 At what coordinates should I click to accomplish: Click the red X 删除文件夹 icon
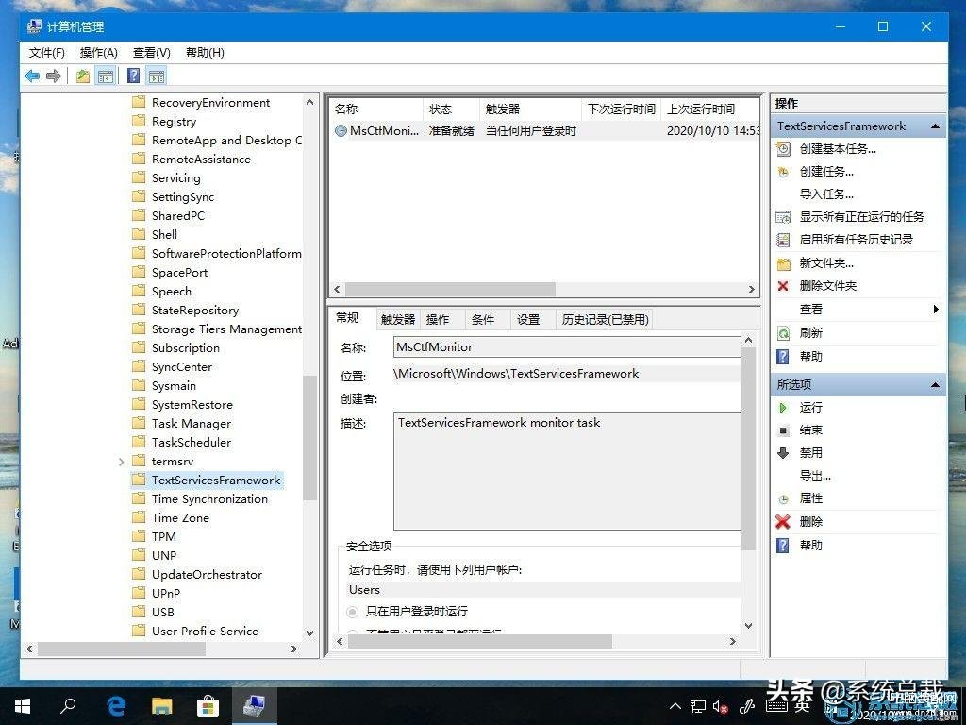[x=783, y=286]
